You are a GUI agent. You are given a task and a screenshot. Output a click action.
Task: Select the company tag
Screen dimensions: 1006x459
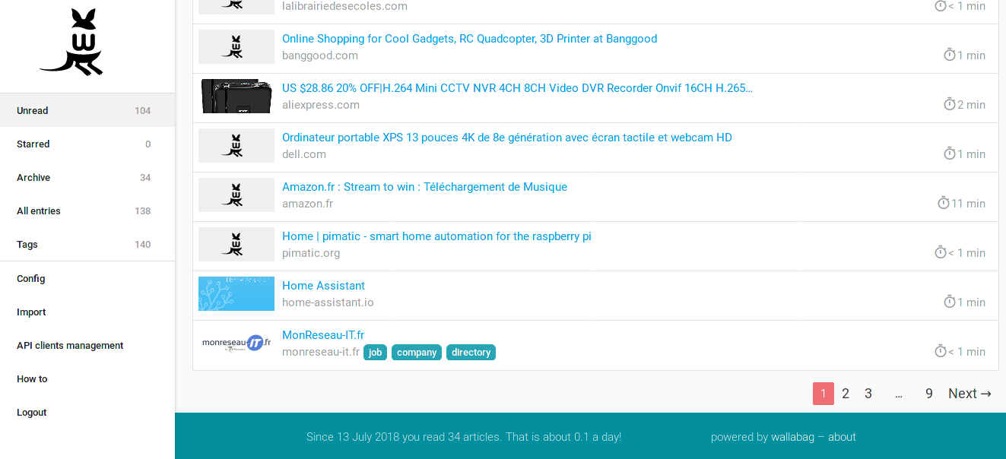pos(417,352)
